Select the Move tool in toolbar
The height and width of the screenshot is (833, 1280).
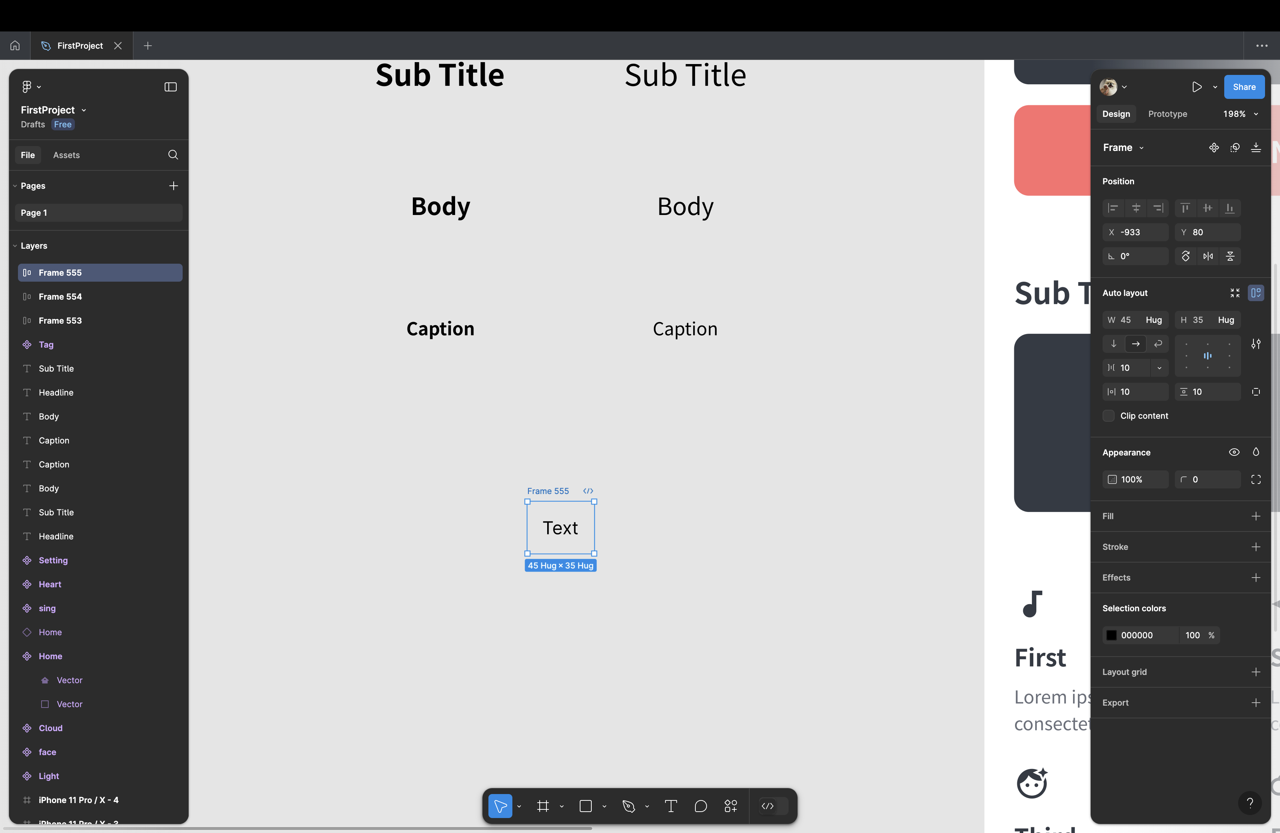click(x=500, y=806)
